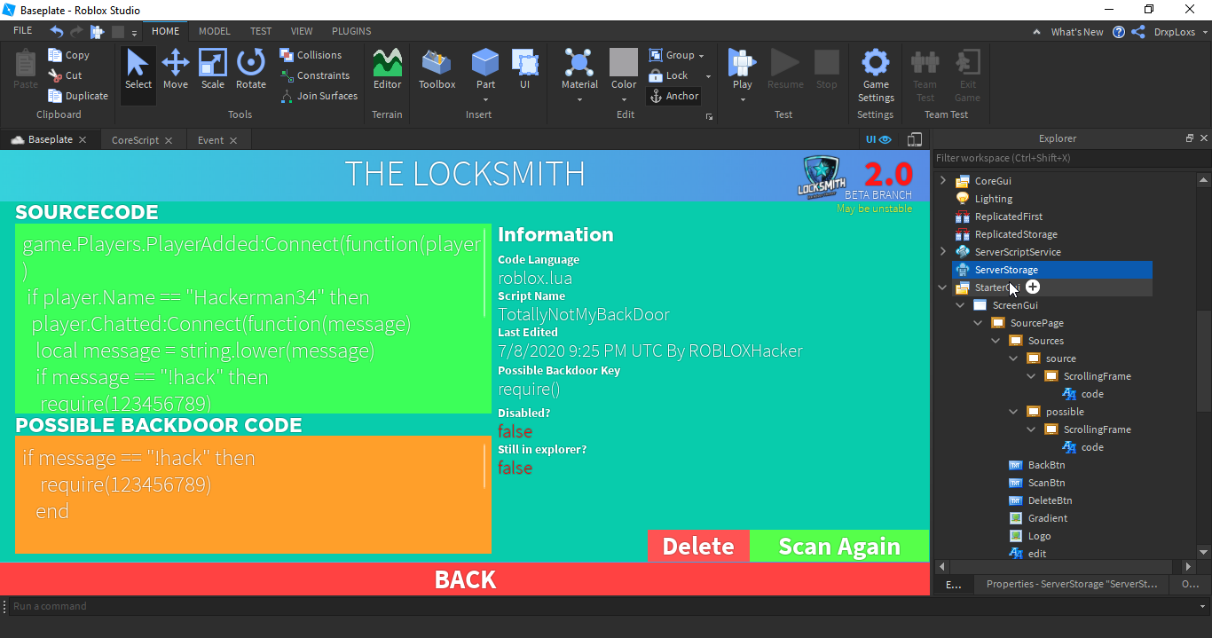This screenshot has height=638, width=1212.
Task: Click the gray Color swatch
Action: [624, 62]
